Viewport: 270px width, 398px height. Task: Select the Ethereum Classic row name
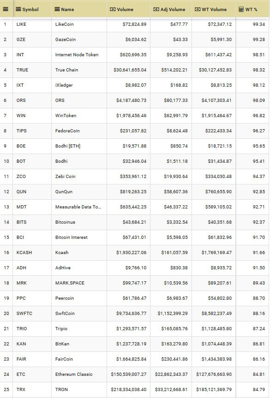click(x=74, y=374)
